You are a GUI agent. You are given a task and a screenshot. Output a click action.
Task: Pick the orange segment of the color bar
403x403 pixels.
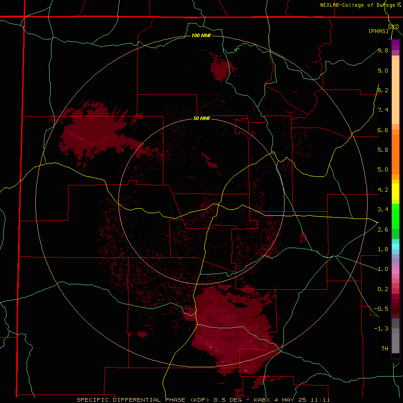coord(395,155)
